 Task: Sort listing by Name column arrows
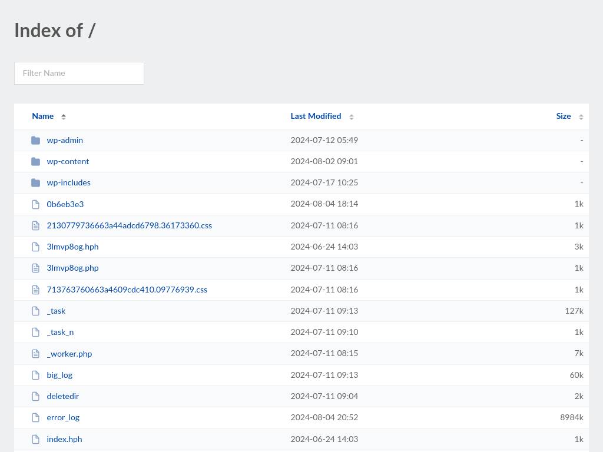click(64, 117)
